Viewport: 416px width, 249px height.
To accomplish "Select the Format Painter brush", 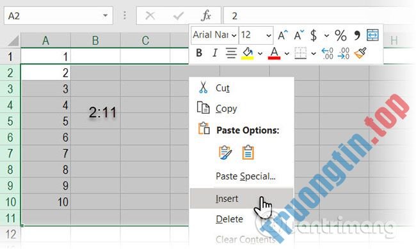I will tap(360, 53).
